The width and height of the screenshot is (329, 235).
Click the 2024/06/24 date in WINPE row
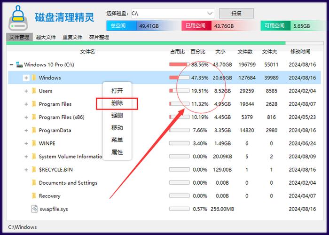(302, 143)
